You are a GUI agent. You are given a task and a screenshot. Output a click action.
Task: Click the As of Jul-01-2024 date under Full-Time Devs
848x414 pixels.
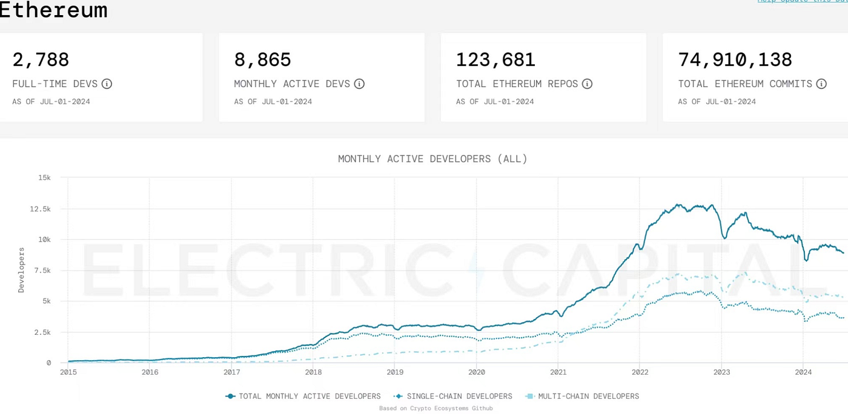(51, 102)
